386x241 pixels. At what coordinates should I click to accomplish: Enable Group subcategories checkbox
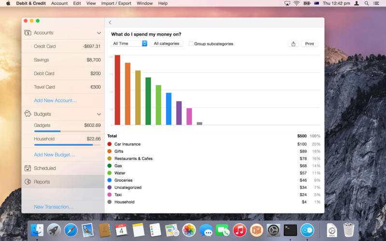tap(191, 44)
